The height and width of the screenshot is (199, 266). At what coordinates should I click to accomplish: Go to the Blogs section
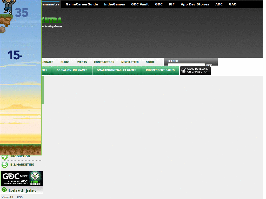[x=65, y=62]
